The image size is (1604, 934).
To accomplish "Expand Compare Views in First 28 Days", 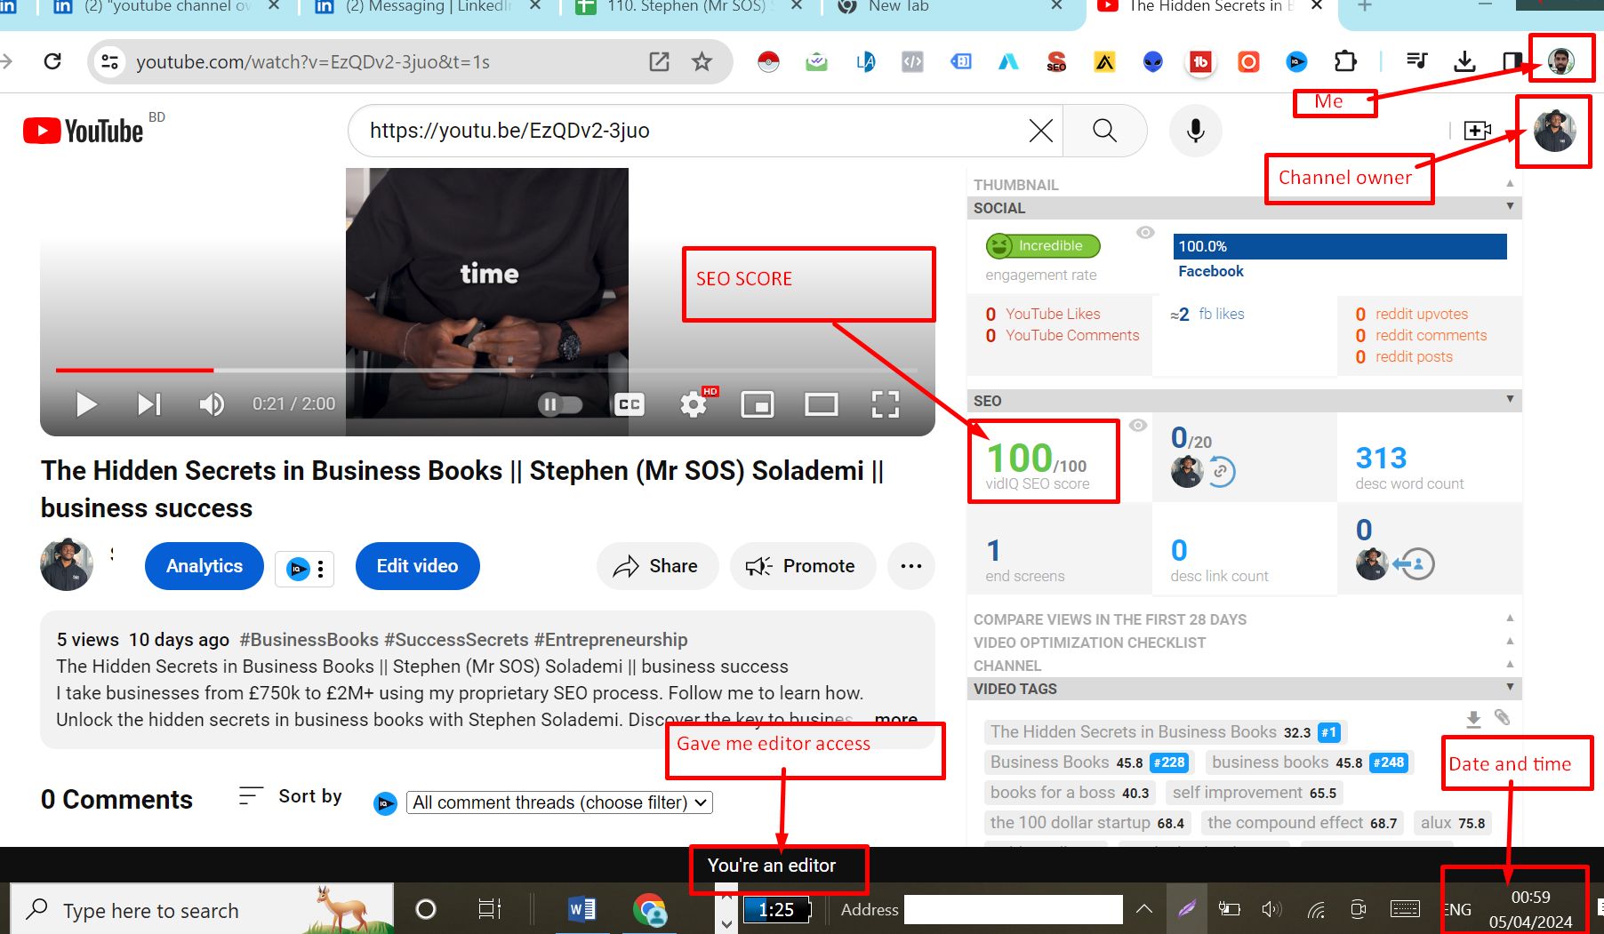I will point(1245,619).
